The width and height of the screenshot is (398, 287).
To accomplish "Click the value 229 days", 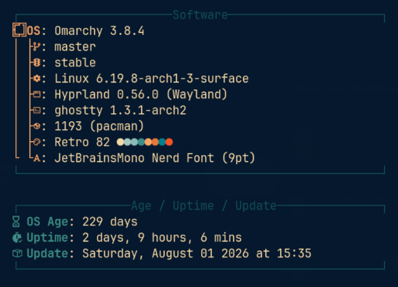I will (110, 222).
